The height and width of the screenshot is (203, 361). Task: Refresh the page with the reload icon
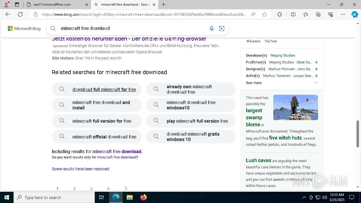point(20,14)
